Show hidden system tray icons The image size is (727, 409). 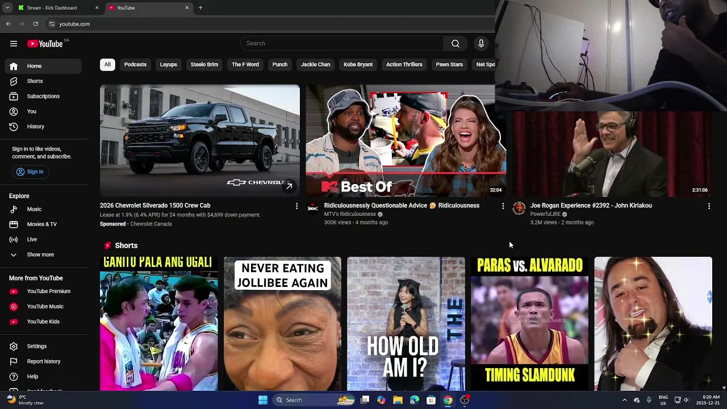tap(624, 400)
